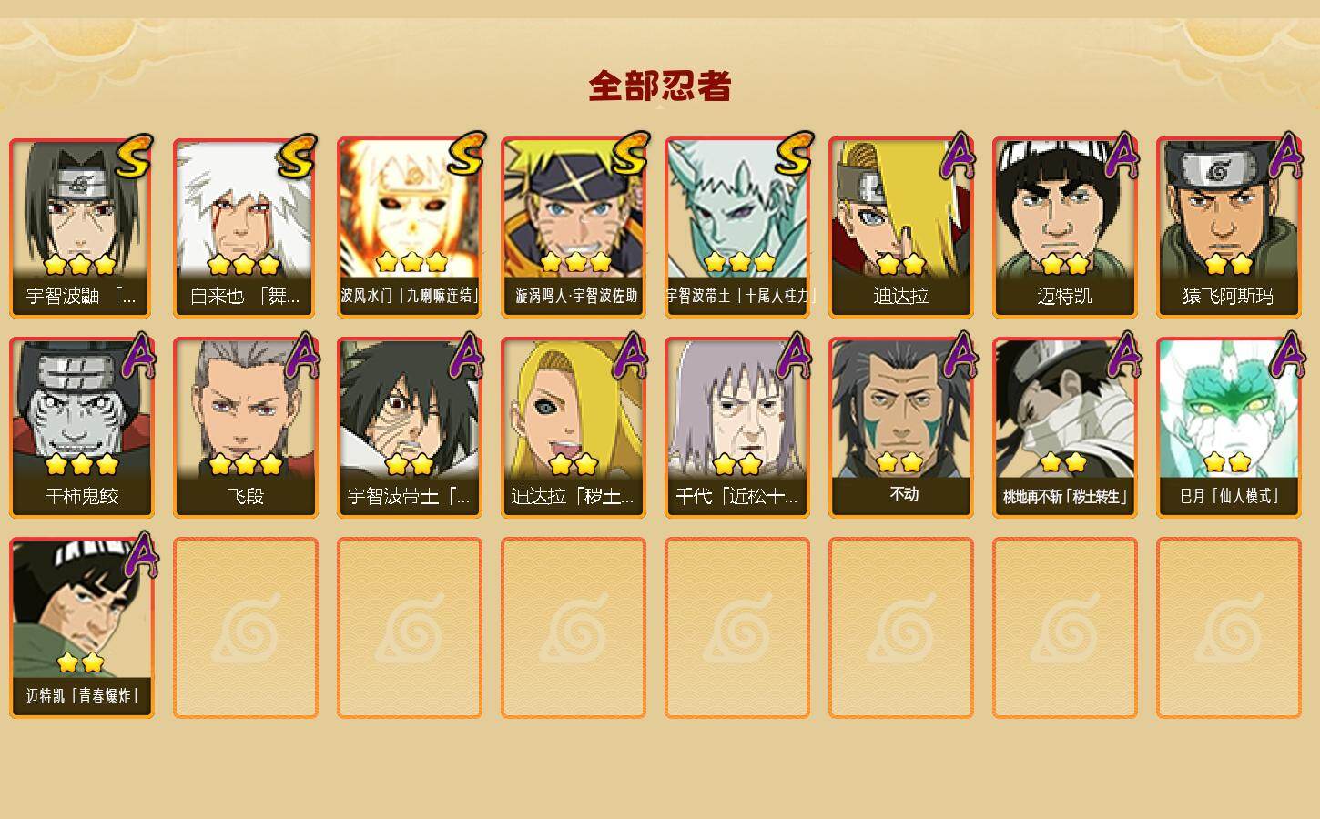Click the 全部忍者 title tab
Image resolution: width=1320 pixels, height=819 pixels.
[x=660, y=86]
